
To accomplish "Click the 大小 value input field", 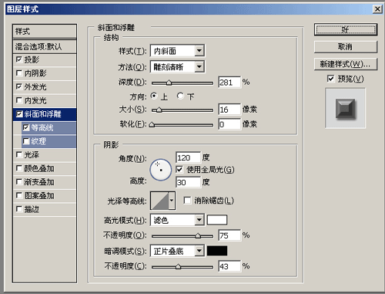I will (x=229, y=110).
